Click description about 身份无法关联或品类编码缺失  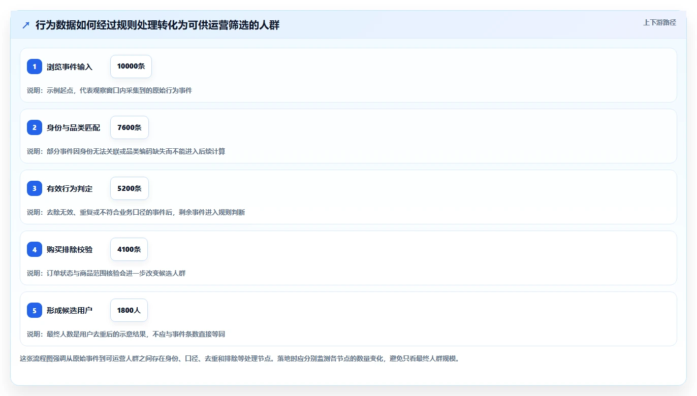pyautogui.click(x=126, y=151)
